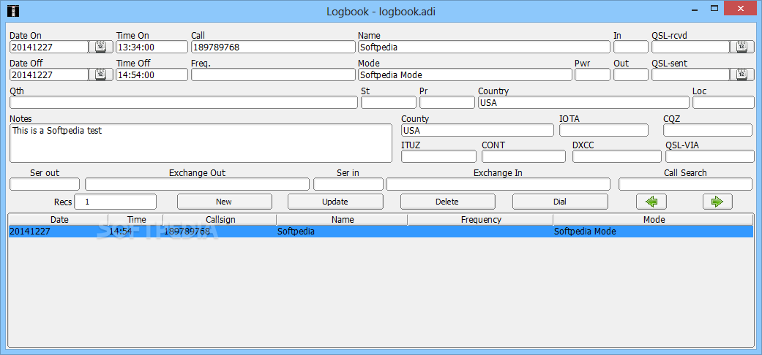Click the Call Search field
This screenshot has height=355, width=762.
pyautogui.click(x=685, y=184)
